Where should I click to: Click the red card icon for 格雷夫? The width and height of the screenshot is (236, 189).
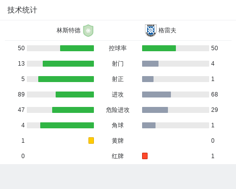(145, 156)
